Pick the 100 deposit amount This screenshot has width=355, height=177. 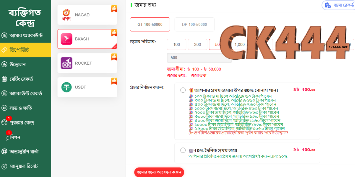coord(177,45)
